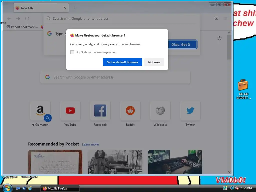
Task: Open Firefox hamburger application menu
Action: coord(225,18)
